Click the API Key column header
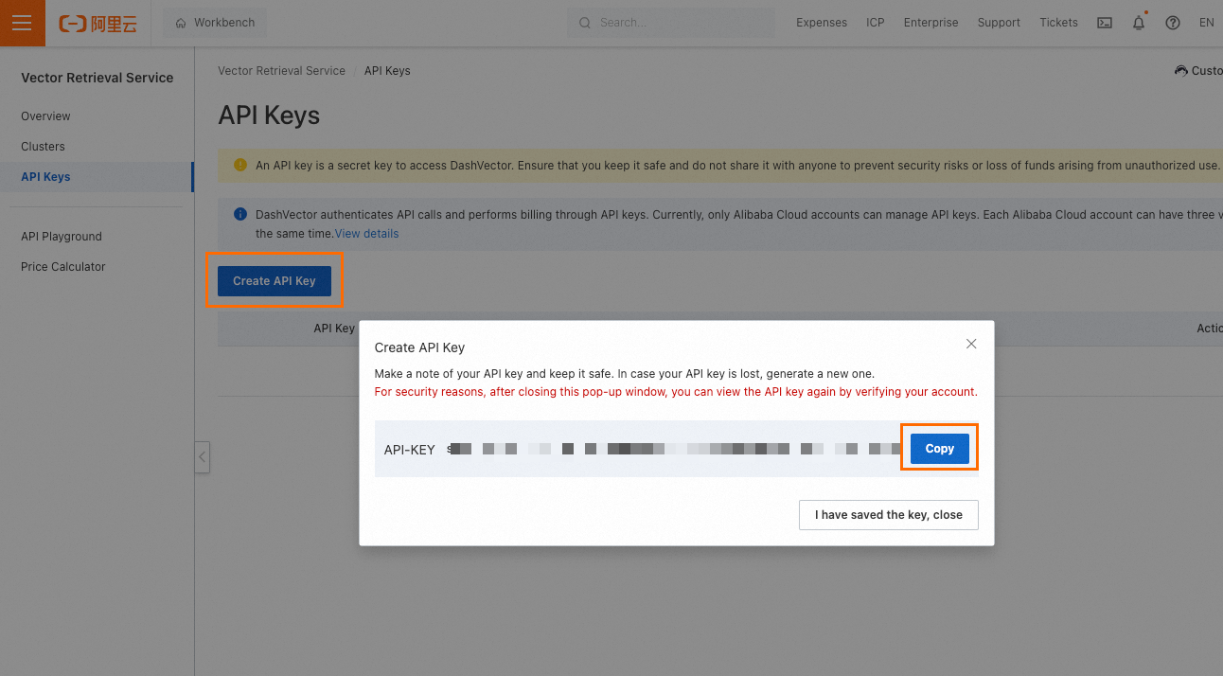 coord(334,329)
